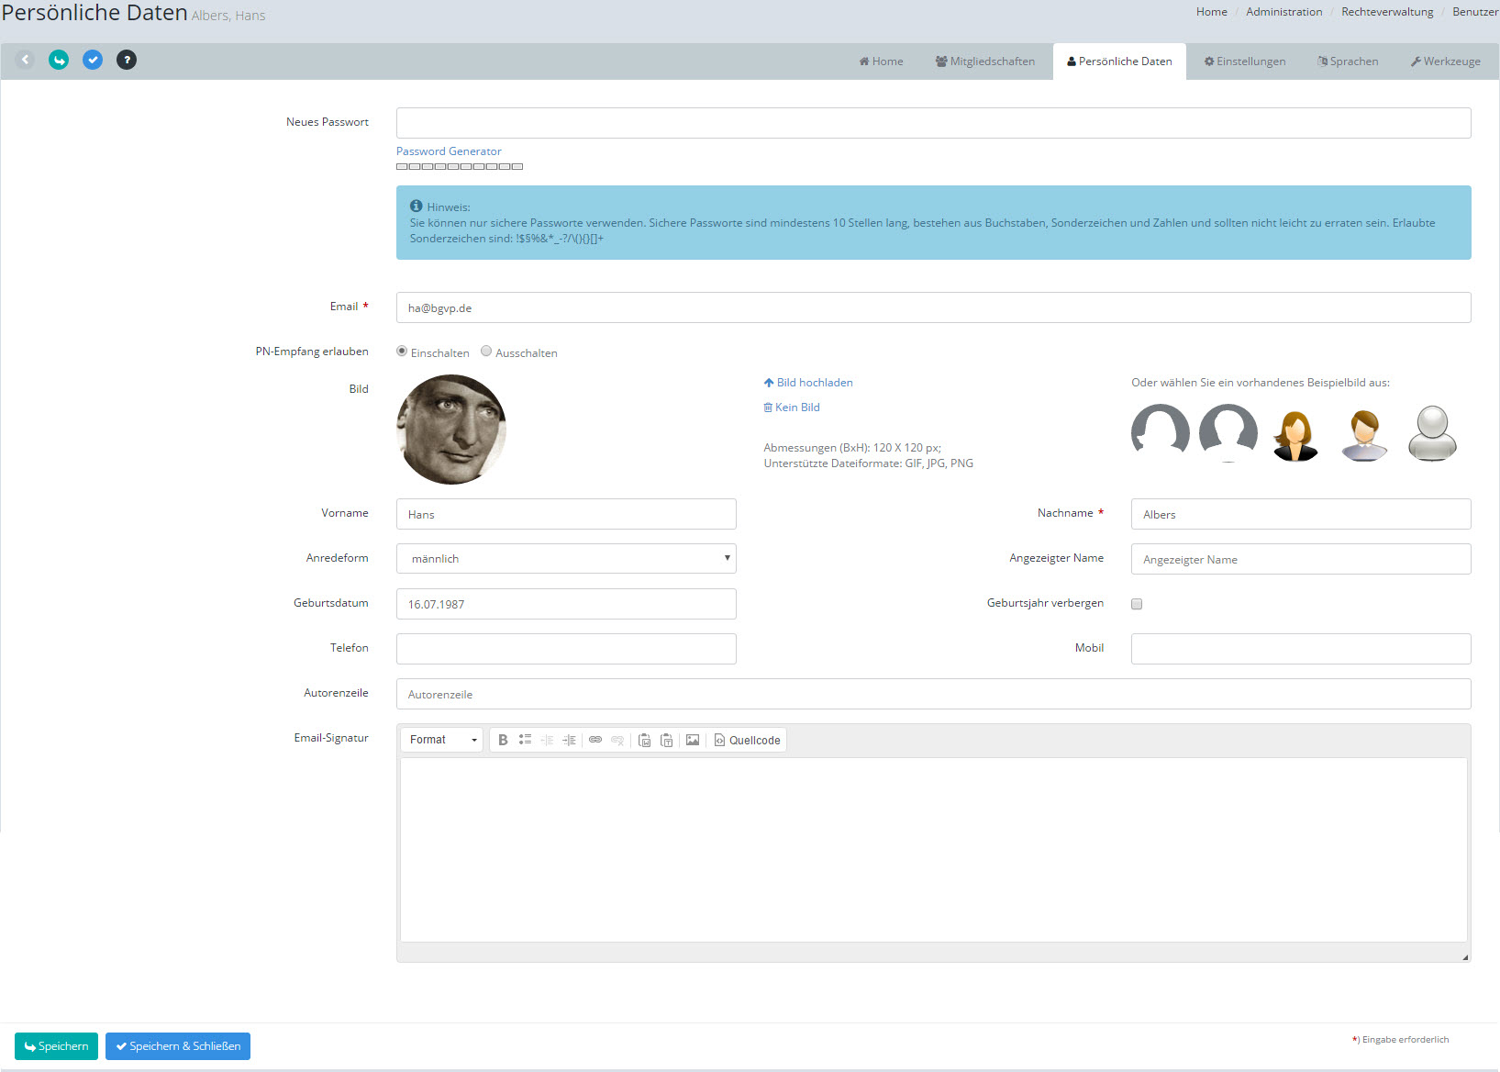Click the black help question mark icon

pos(127,60)
